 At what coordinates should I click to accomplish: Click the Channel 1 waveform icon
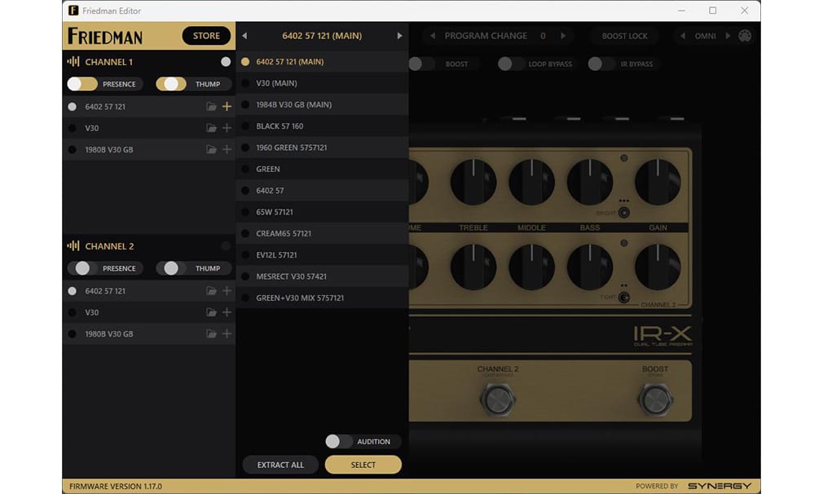(73, 61)
